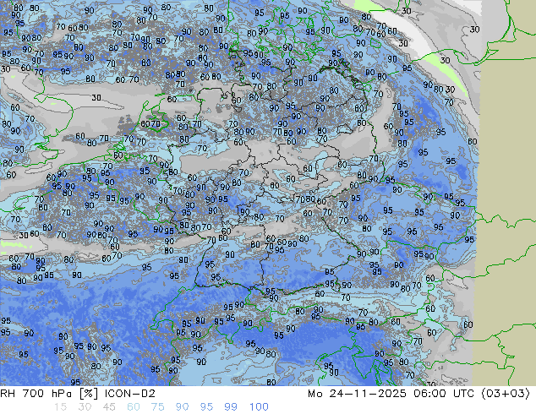Click the 'Mo 24-11-2025 06:00 UTC (03+03)' timestamp
Image resolution: width=536 pixels, height=414 pixels.
(x=419, y=394)
